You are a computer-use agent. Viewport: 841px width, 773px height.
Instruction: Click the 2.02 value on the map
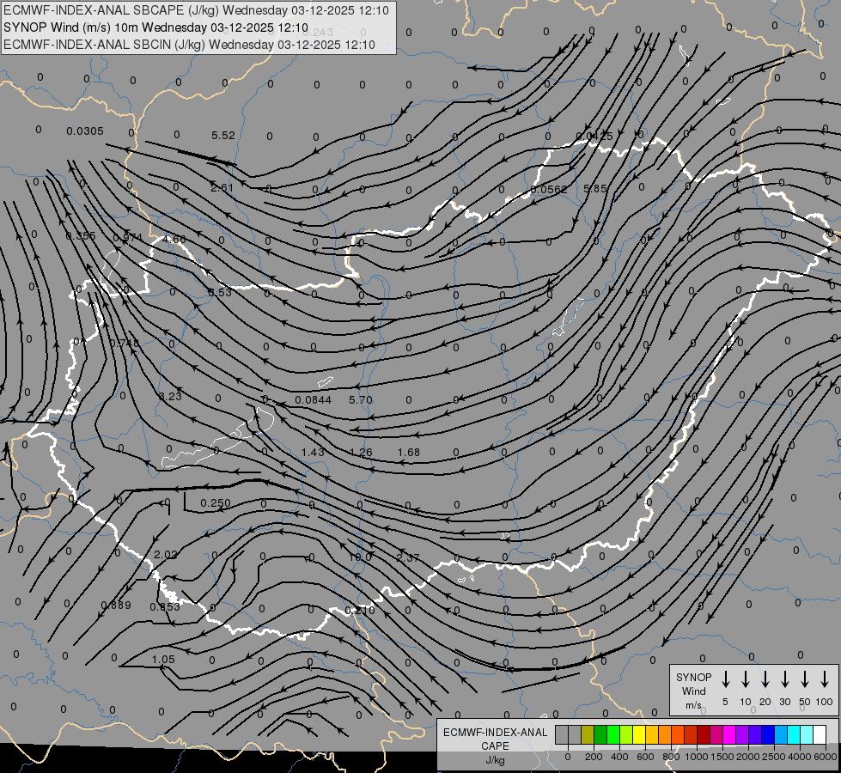pos(165,554)
